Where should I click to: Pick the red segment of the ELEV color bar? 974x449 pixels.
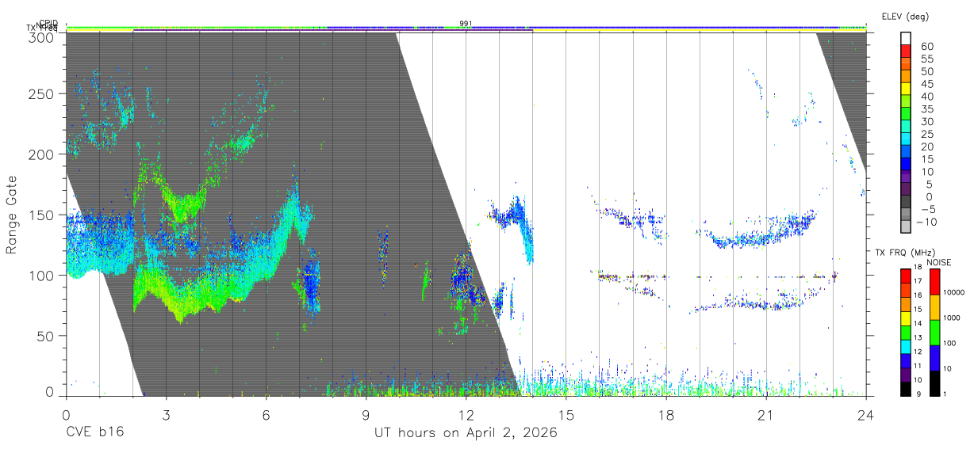pos(907,51)
